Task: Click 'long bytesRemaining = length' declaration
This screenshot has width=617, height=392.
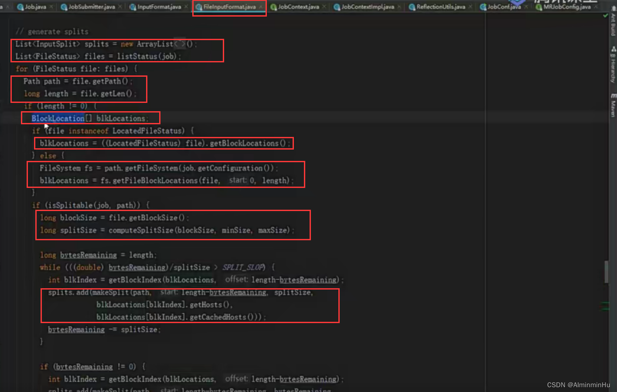Action: pyautogui.click(x=98, y=255)
